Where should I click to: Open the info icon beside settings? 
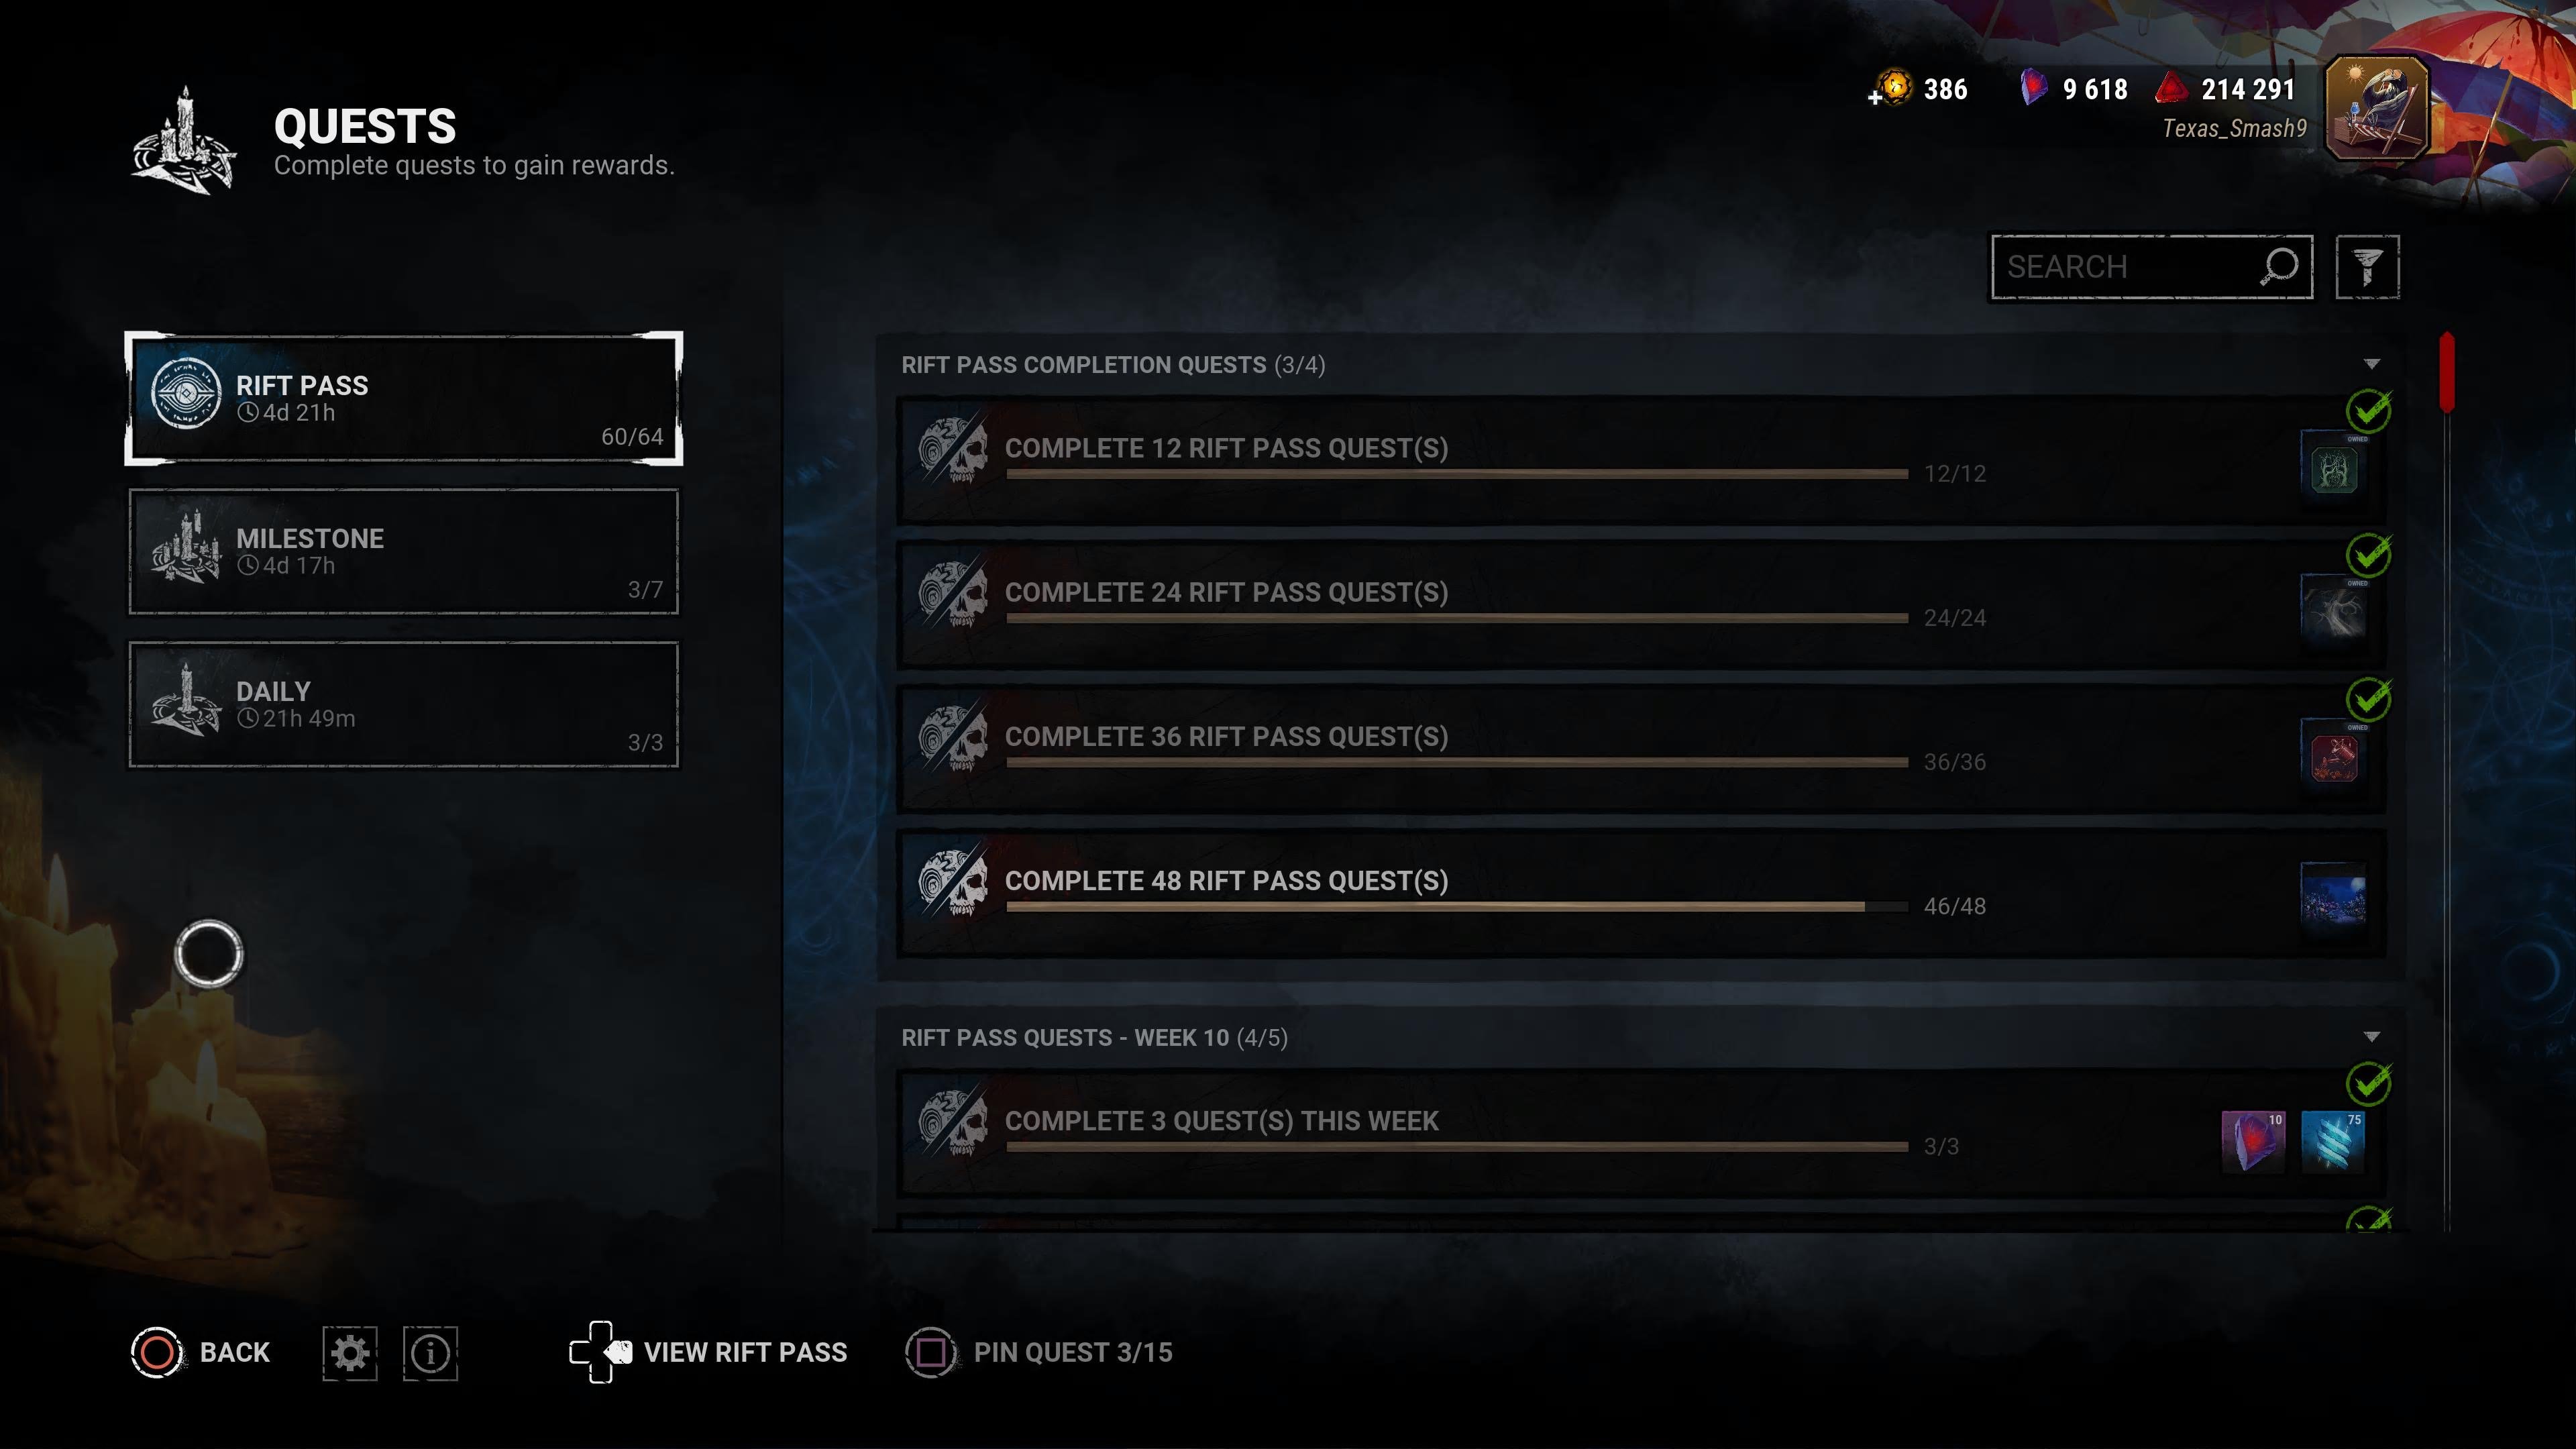pyautogui.click(x=431, y=1353)
